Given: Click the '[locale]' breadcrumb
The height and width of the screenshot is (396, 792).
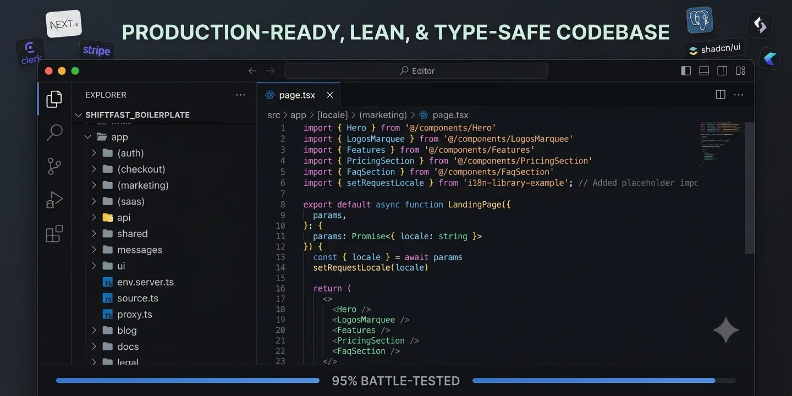Looking at the screenshot, I should 332,115.
